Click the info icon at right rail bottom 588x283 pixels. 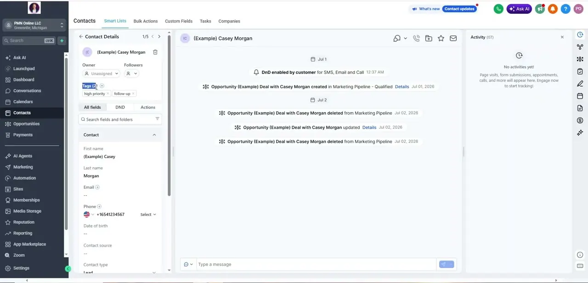coord(580,255)
